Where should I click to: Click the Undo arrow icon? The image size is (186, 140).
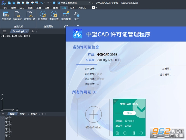point(42,3)
